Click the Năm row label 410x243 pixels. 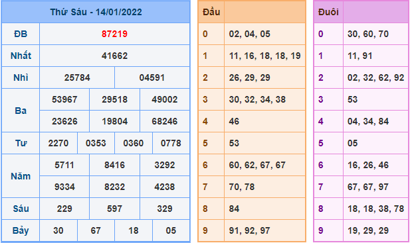pos(21,176)
